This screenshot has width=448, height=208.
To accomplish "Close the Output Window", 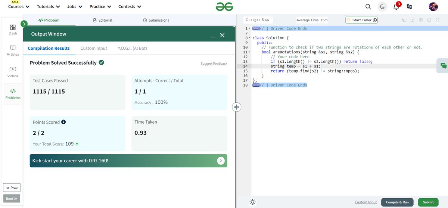I will (223, 35).
